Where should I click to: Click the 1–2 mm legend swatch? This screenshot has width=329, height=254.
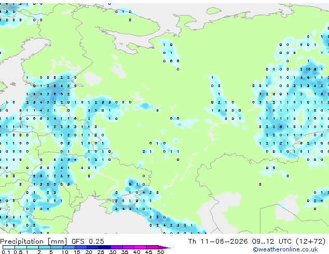(x=33, y=247)
